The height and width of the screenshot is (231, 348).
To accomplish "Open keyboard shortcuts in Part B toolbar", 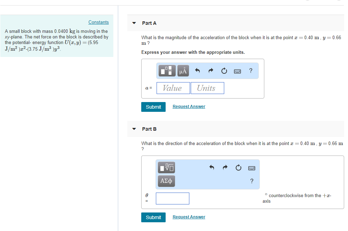I will click(x=252, y=168).
